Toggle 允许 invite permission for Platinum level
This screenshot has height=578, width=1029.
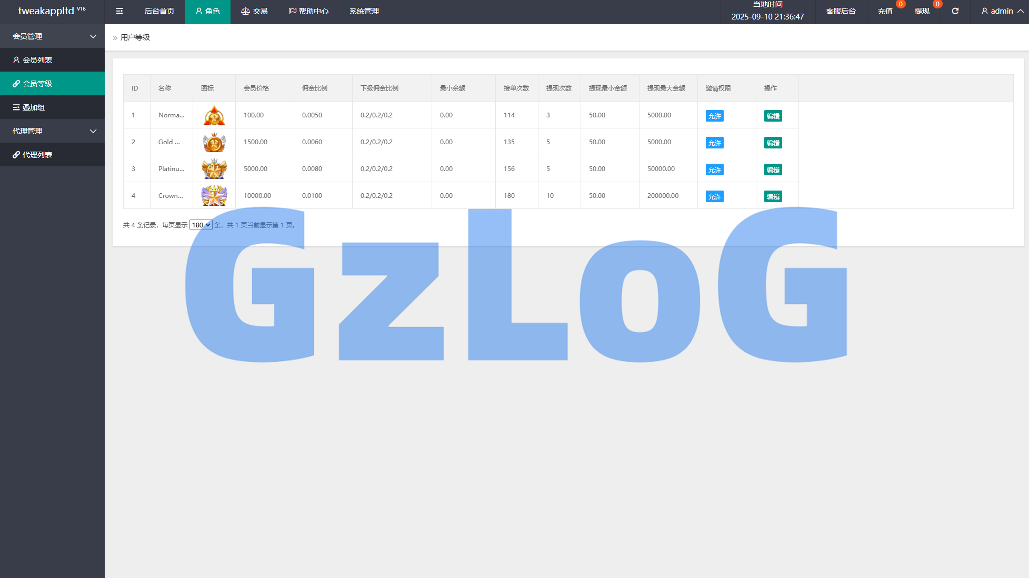[714, 170]
